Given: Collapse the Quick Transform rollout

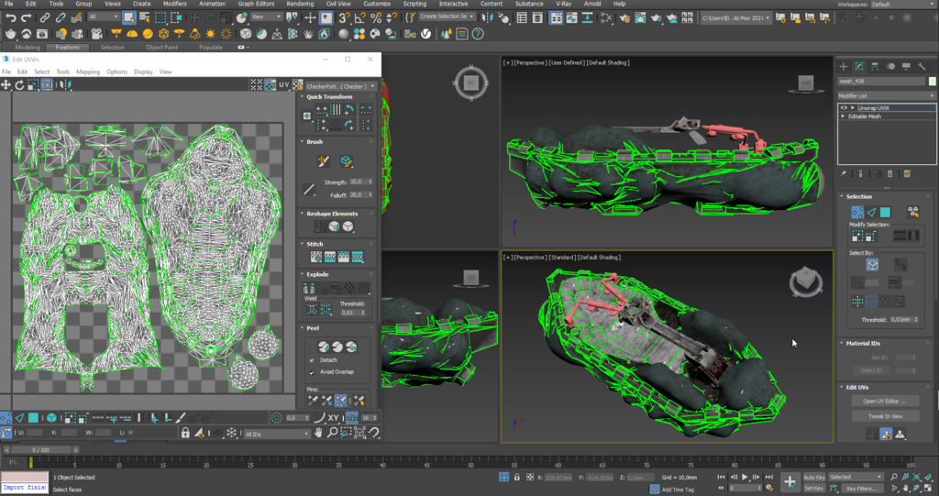Looking at the screenshot, I should (x=329, y=96).
